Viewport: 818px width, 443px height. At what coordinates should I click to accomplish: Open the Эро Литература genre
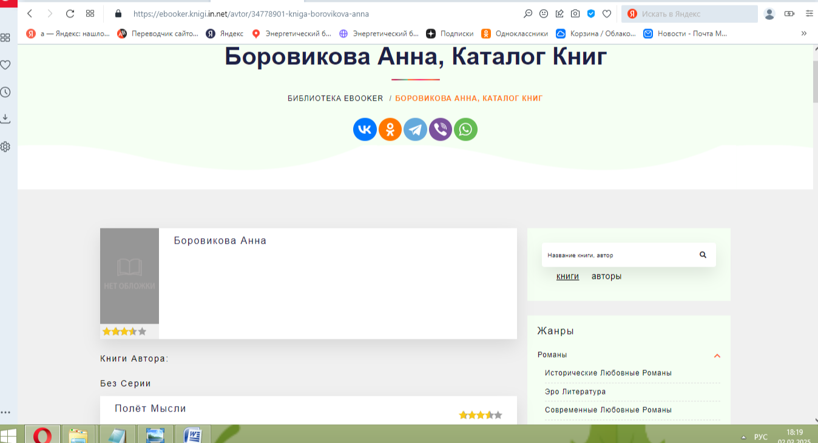575,392
